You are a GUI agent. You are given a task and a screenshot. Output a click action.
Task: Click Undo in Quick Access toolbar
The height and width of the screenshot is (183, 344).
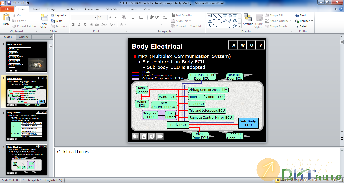click(x=15, y=3)
